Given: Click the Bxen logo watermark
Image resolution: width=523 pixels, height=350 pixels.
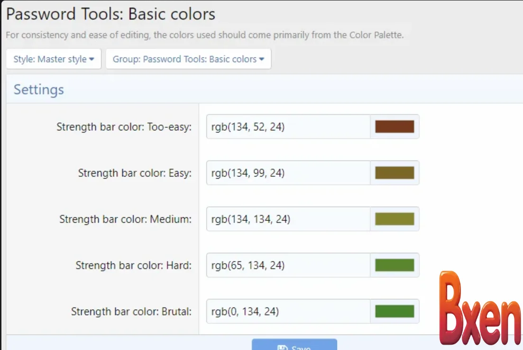Looking at the screenshot, I should click(479, 309).
